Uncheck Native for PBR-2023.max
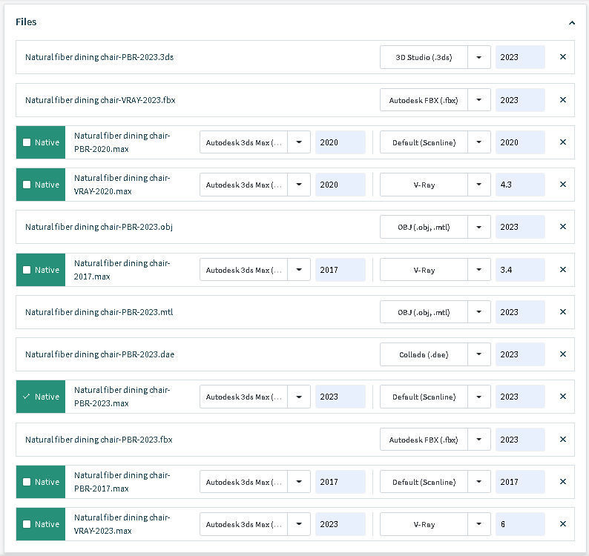The image size is (589, 556). pyautogui.click(x=27, y=397)
